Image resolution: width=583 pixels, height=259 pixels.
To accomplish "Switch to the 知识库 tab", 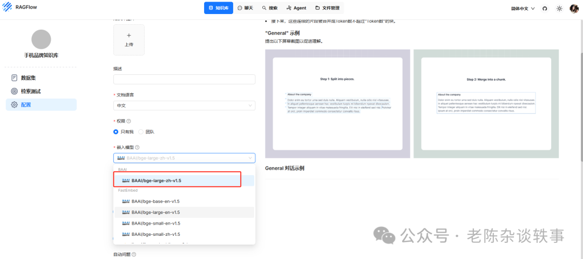I will pyautogui.click(x=219, y=8).
